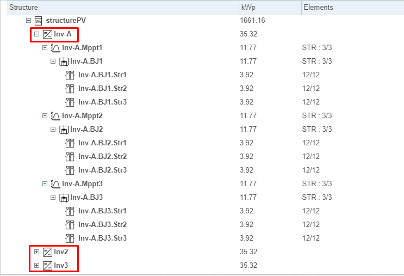
Task: Select the Inv-A.BJ3 label
Action: point(86,197)
